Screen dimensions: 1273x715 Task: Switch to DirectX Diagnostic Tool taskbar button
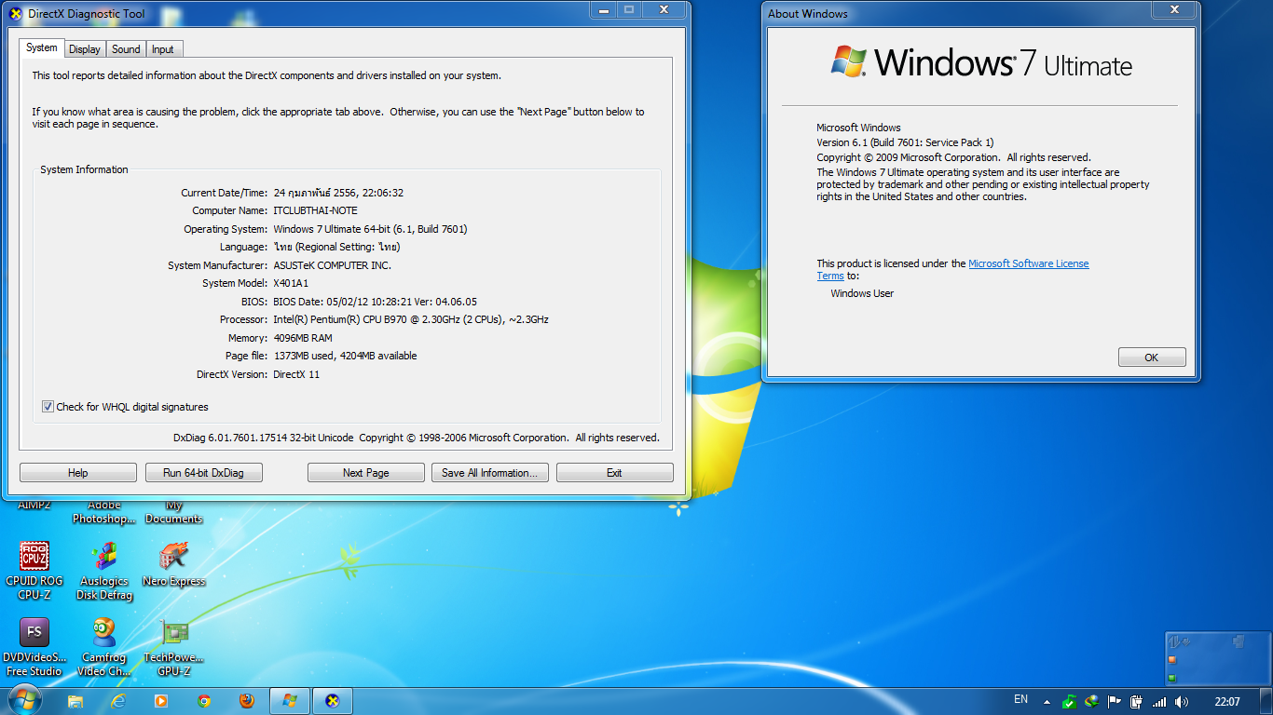pos(333,701)
